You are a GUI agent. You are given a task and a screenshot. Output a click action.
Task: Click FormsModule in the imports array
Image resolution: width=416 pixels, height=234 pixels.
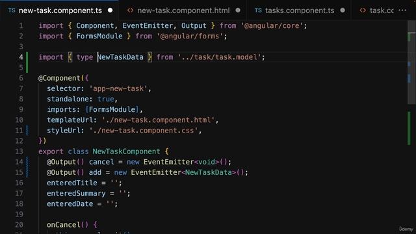[112, 109]
